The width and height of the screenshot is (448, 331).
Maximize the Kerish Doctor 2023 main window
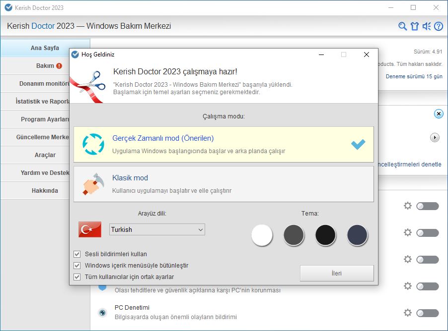[x=413, y=8]
